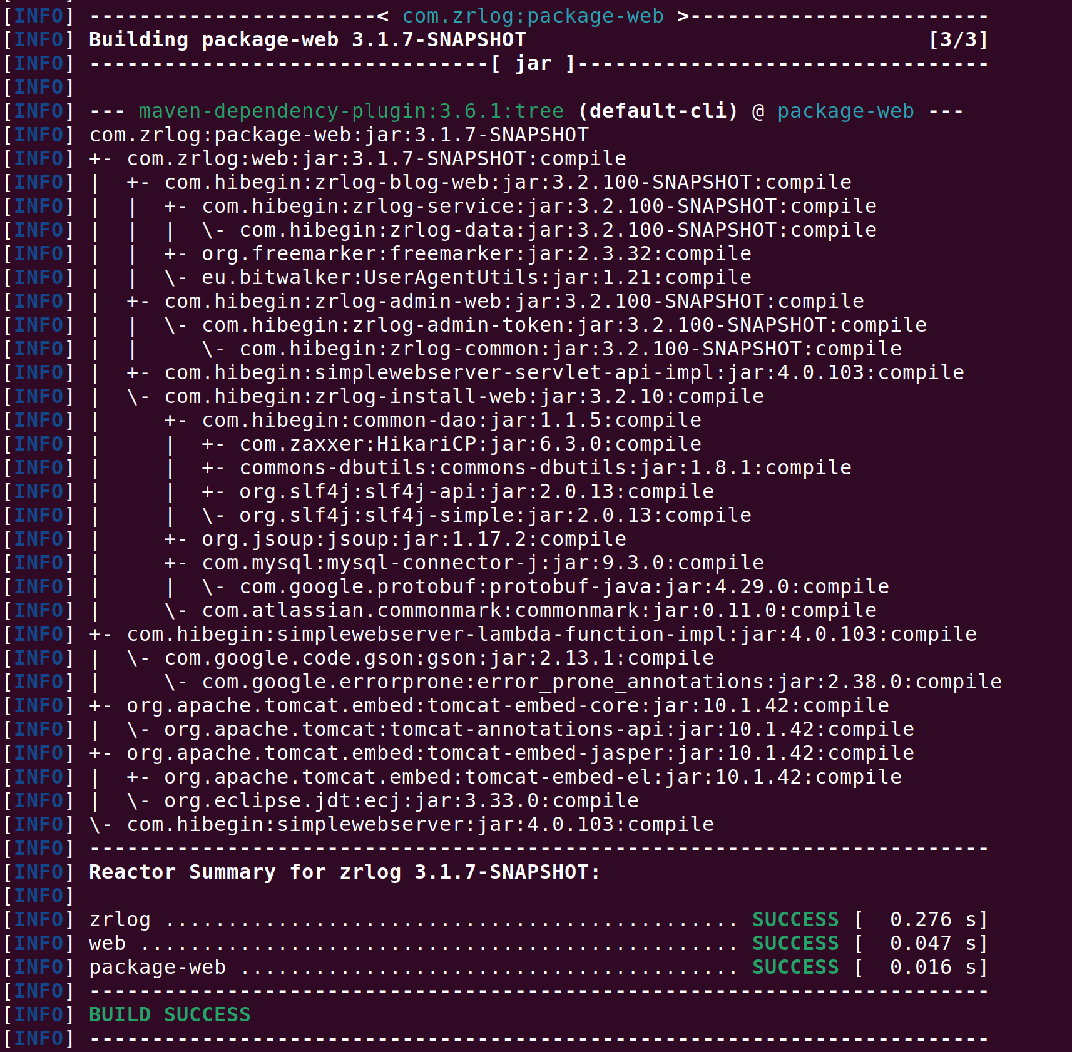Click the Building package-web 3.1.7-SNAPSHOT text

(x=307, y=39)
